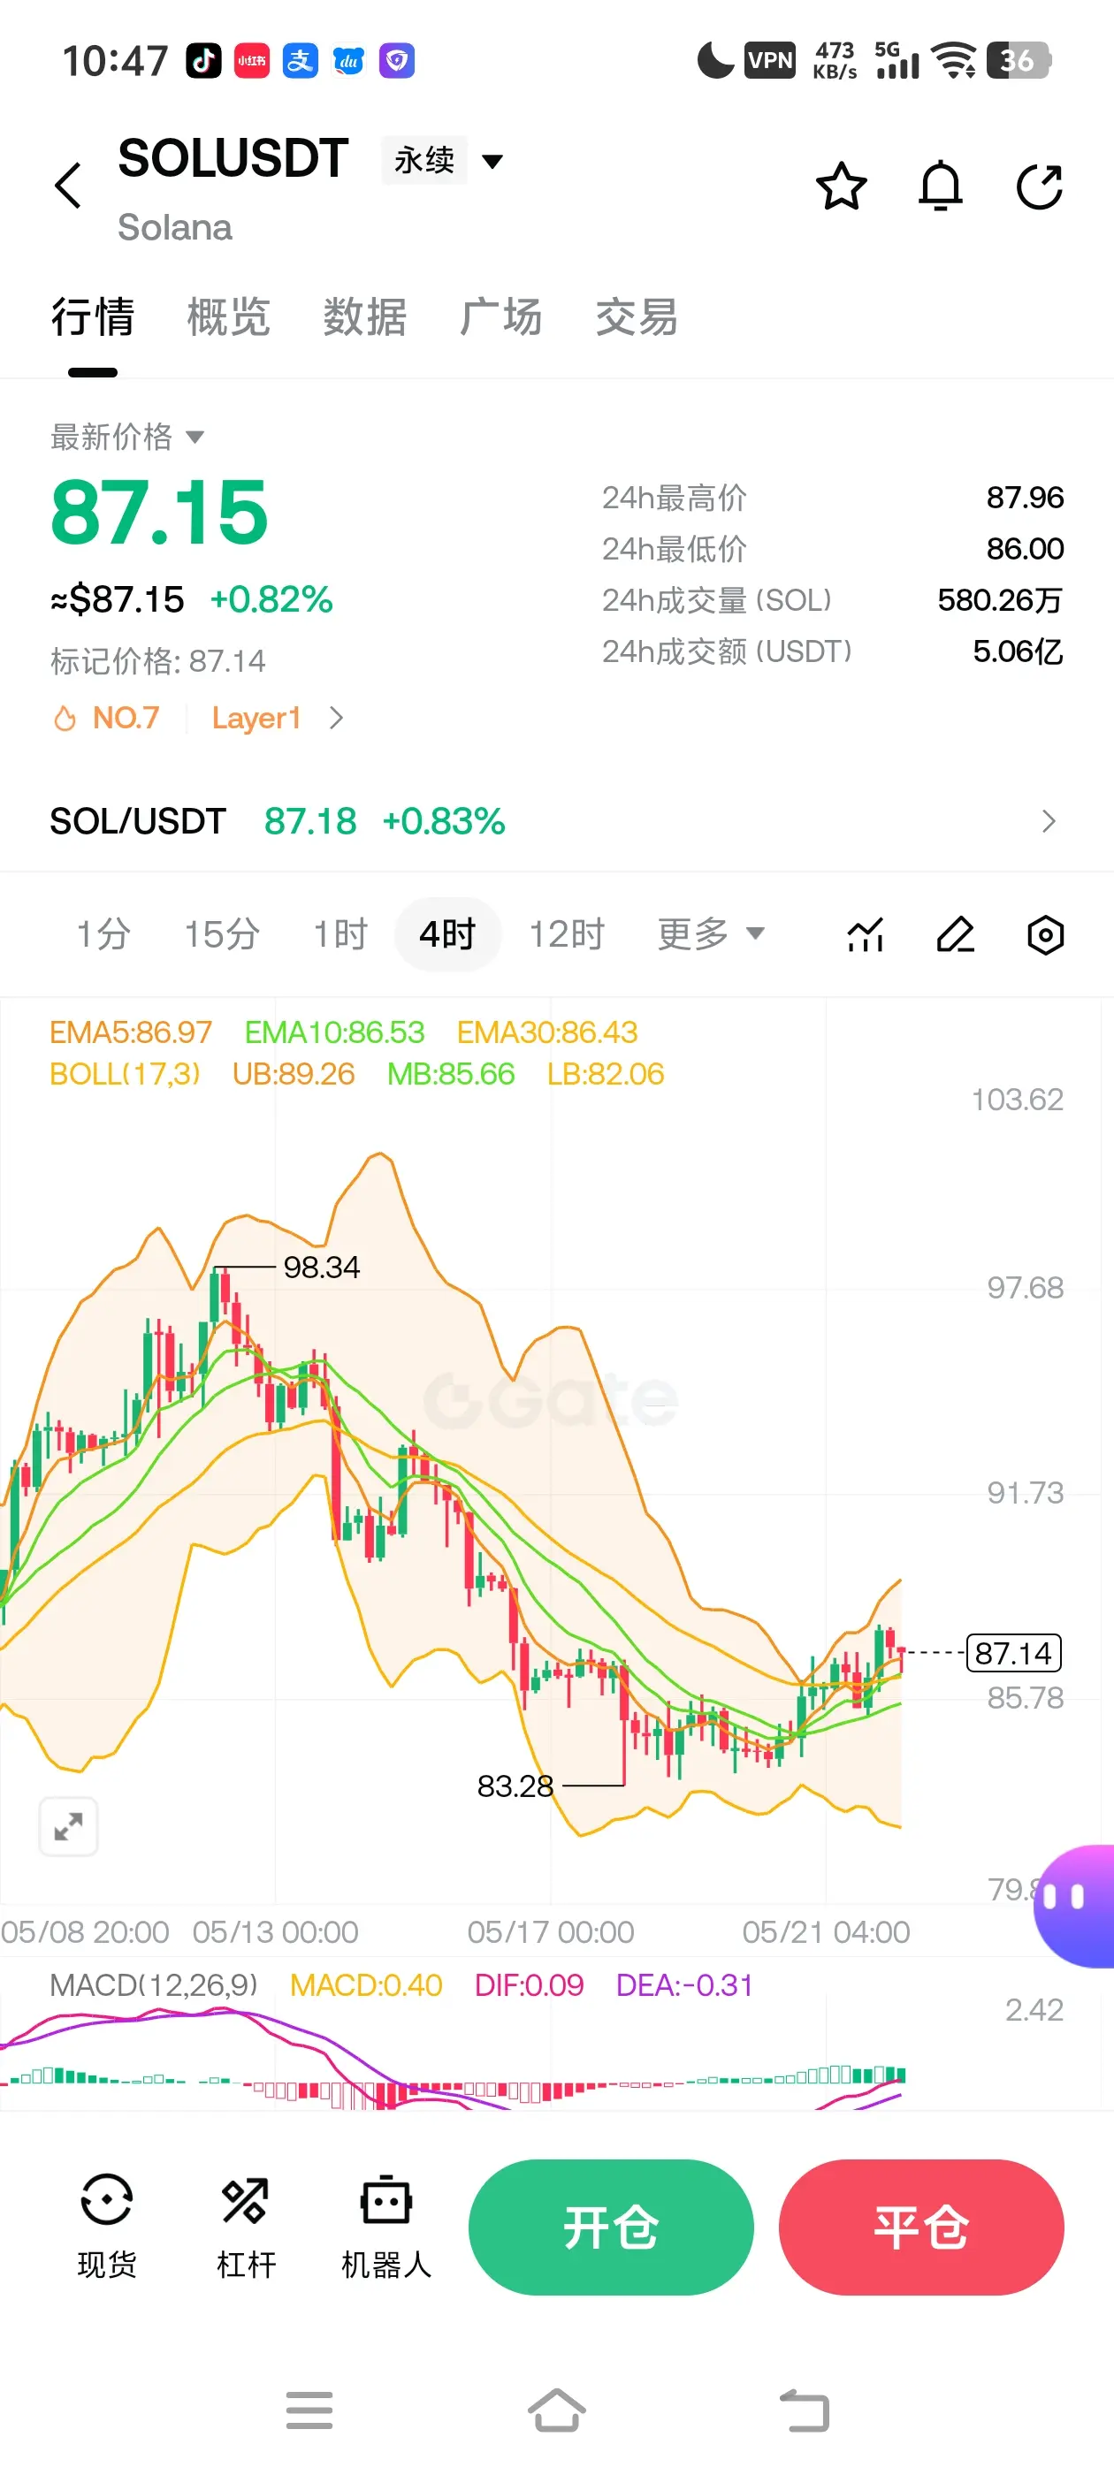Screen dimensions: 1114x2475
Task: Switch to the 行情 tab
Action: (92, 317)
